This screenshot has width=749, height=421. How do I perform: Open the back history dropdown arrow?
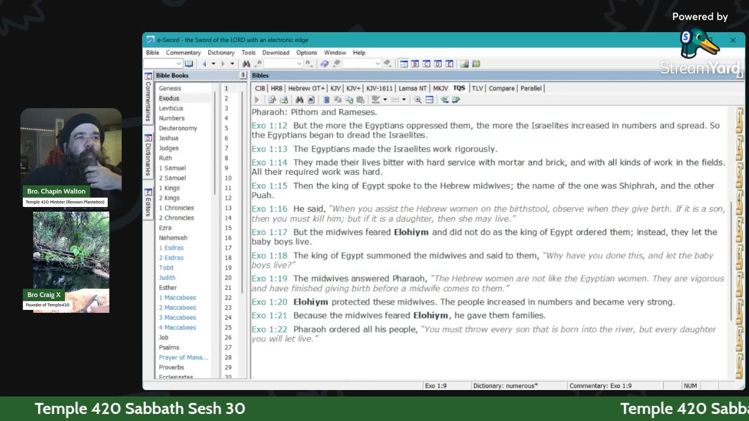[213, 64]
